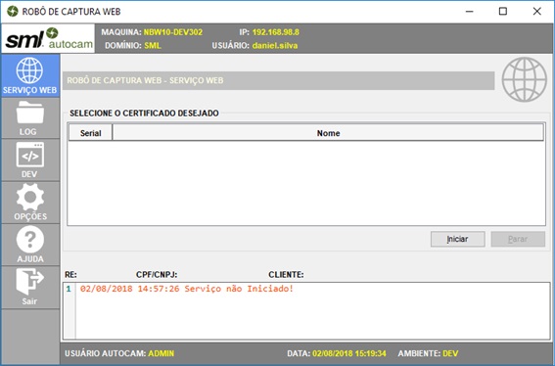Click the large gray globe icon
The width and height of the screenshot is (555, 366).
coord(525,80)
